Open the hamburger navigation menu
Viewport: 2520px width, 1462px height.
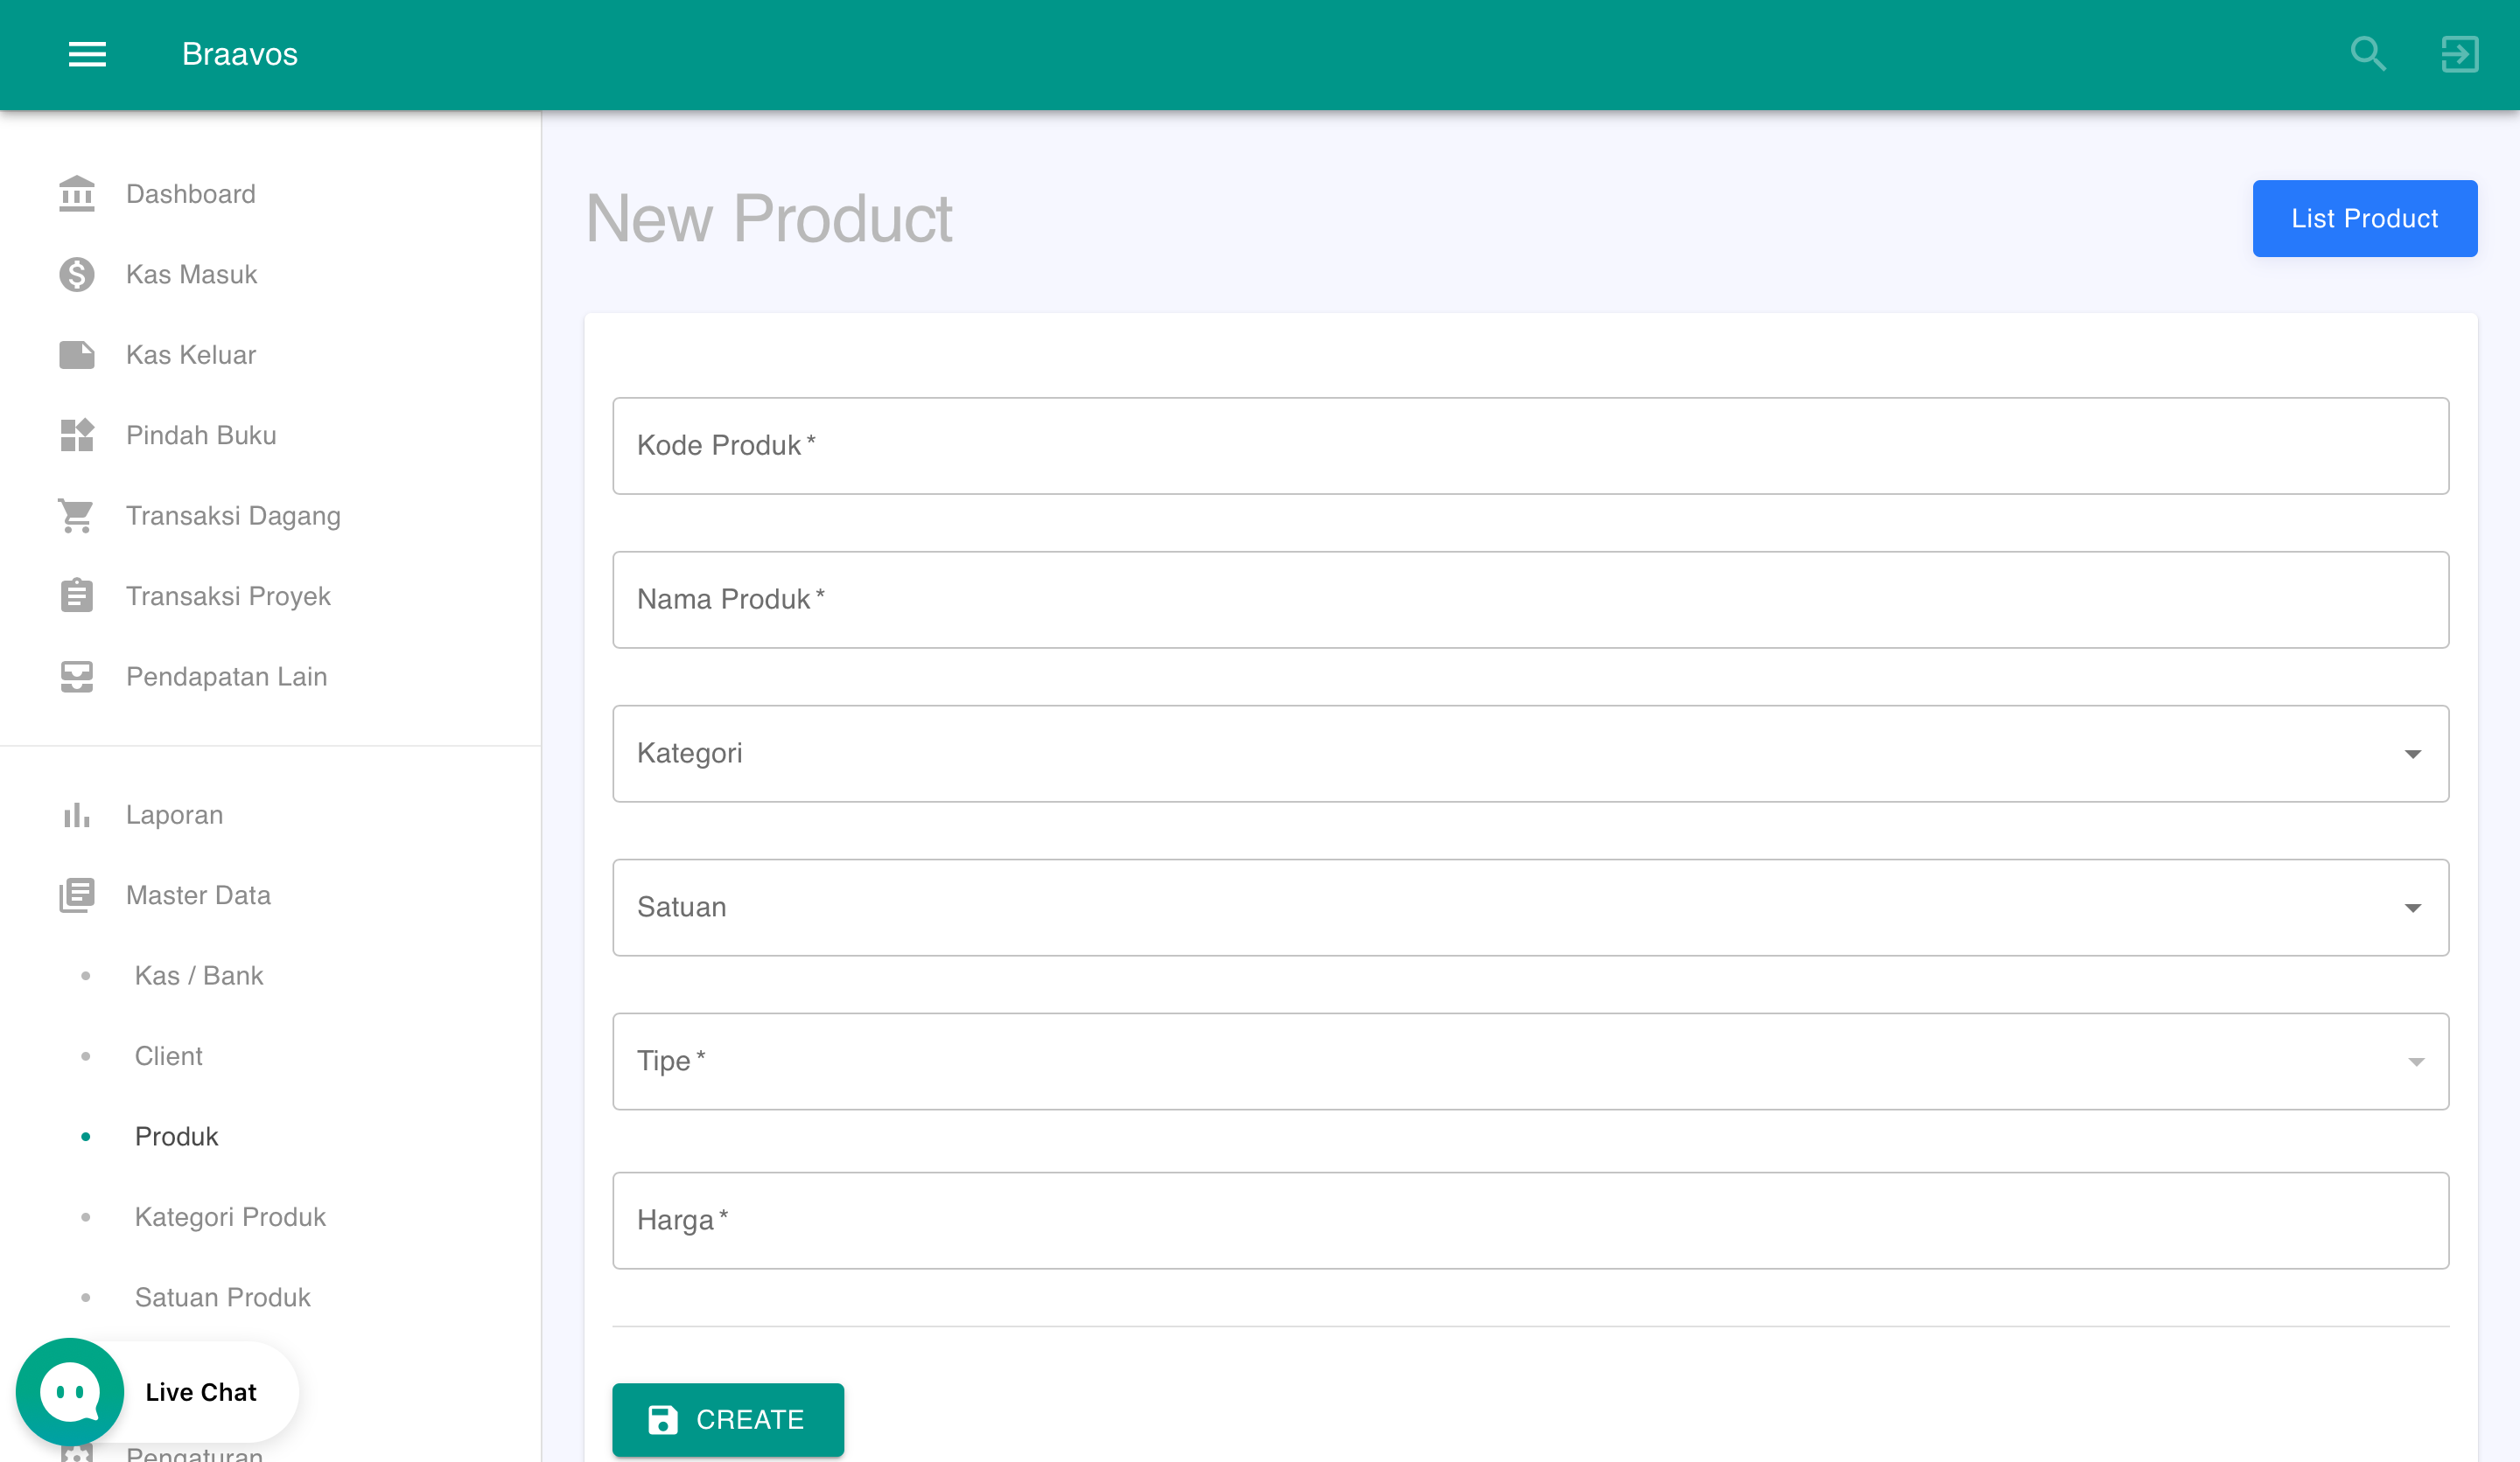coord(87,54)
